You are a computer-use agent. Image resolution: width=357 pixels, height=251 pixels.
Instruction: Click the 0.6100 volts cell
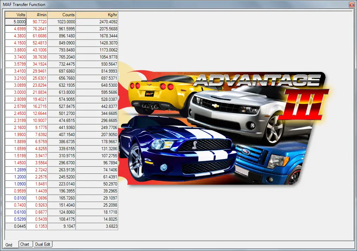coord(16,212)
